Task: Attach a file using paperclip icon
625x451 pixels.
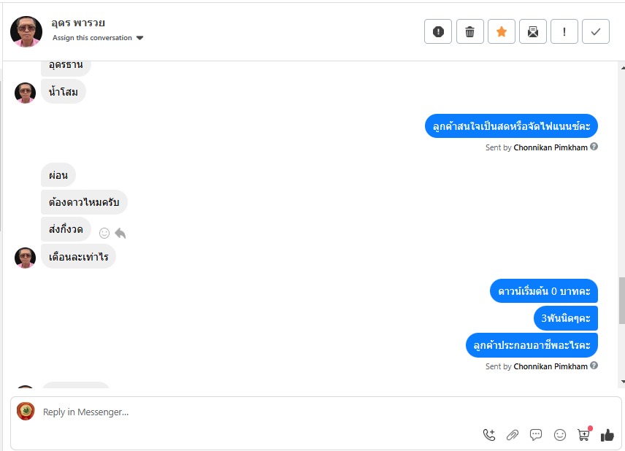Action: pyautogui.click(x=513, y=435)
